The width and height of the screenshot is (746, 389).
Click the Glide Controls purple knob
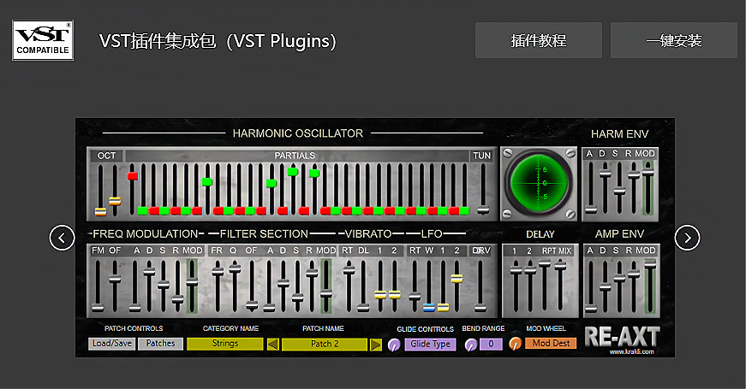pyautogui.click(x=394, y=345)
